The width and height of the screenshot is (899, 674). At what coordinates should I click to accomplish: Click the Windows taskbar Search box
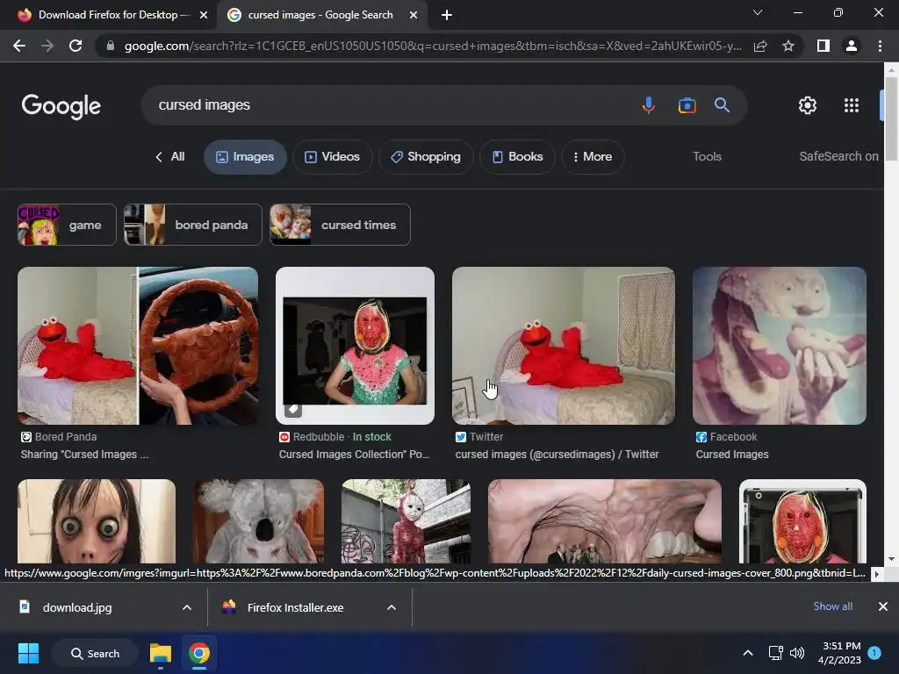pos(95,653)
